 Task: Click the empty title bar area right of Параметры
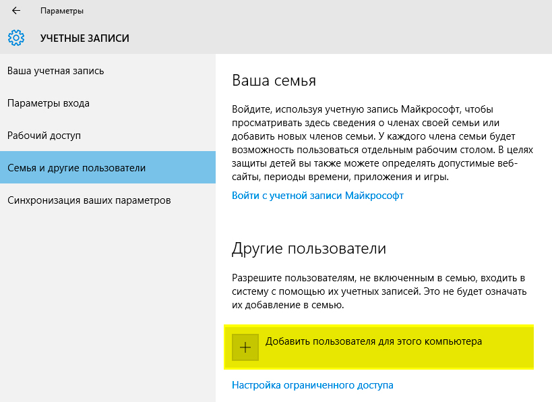point(303,11)
